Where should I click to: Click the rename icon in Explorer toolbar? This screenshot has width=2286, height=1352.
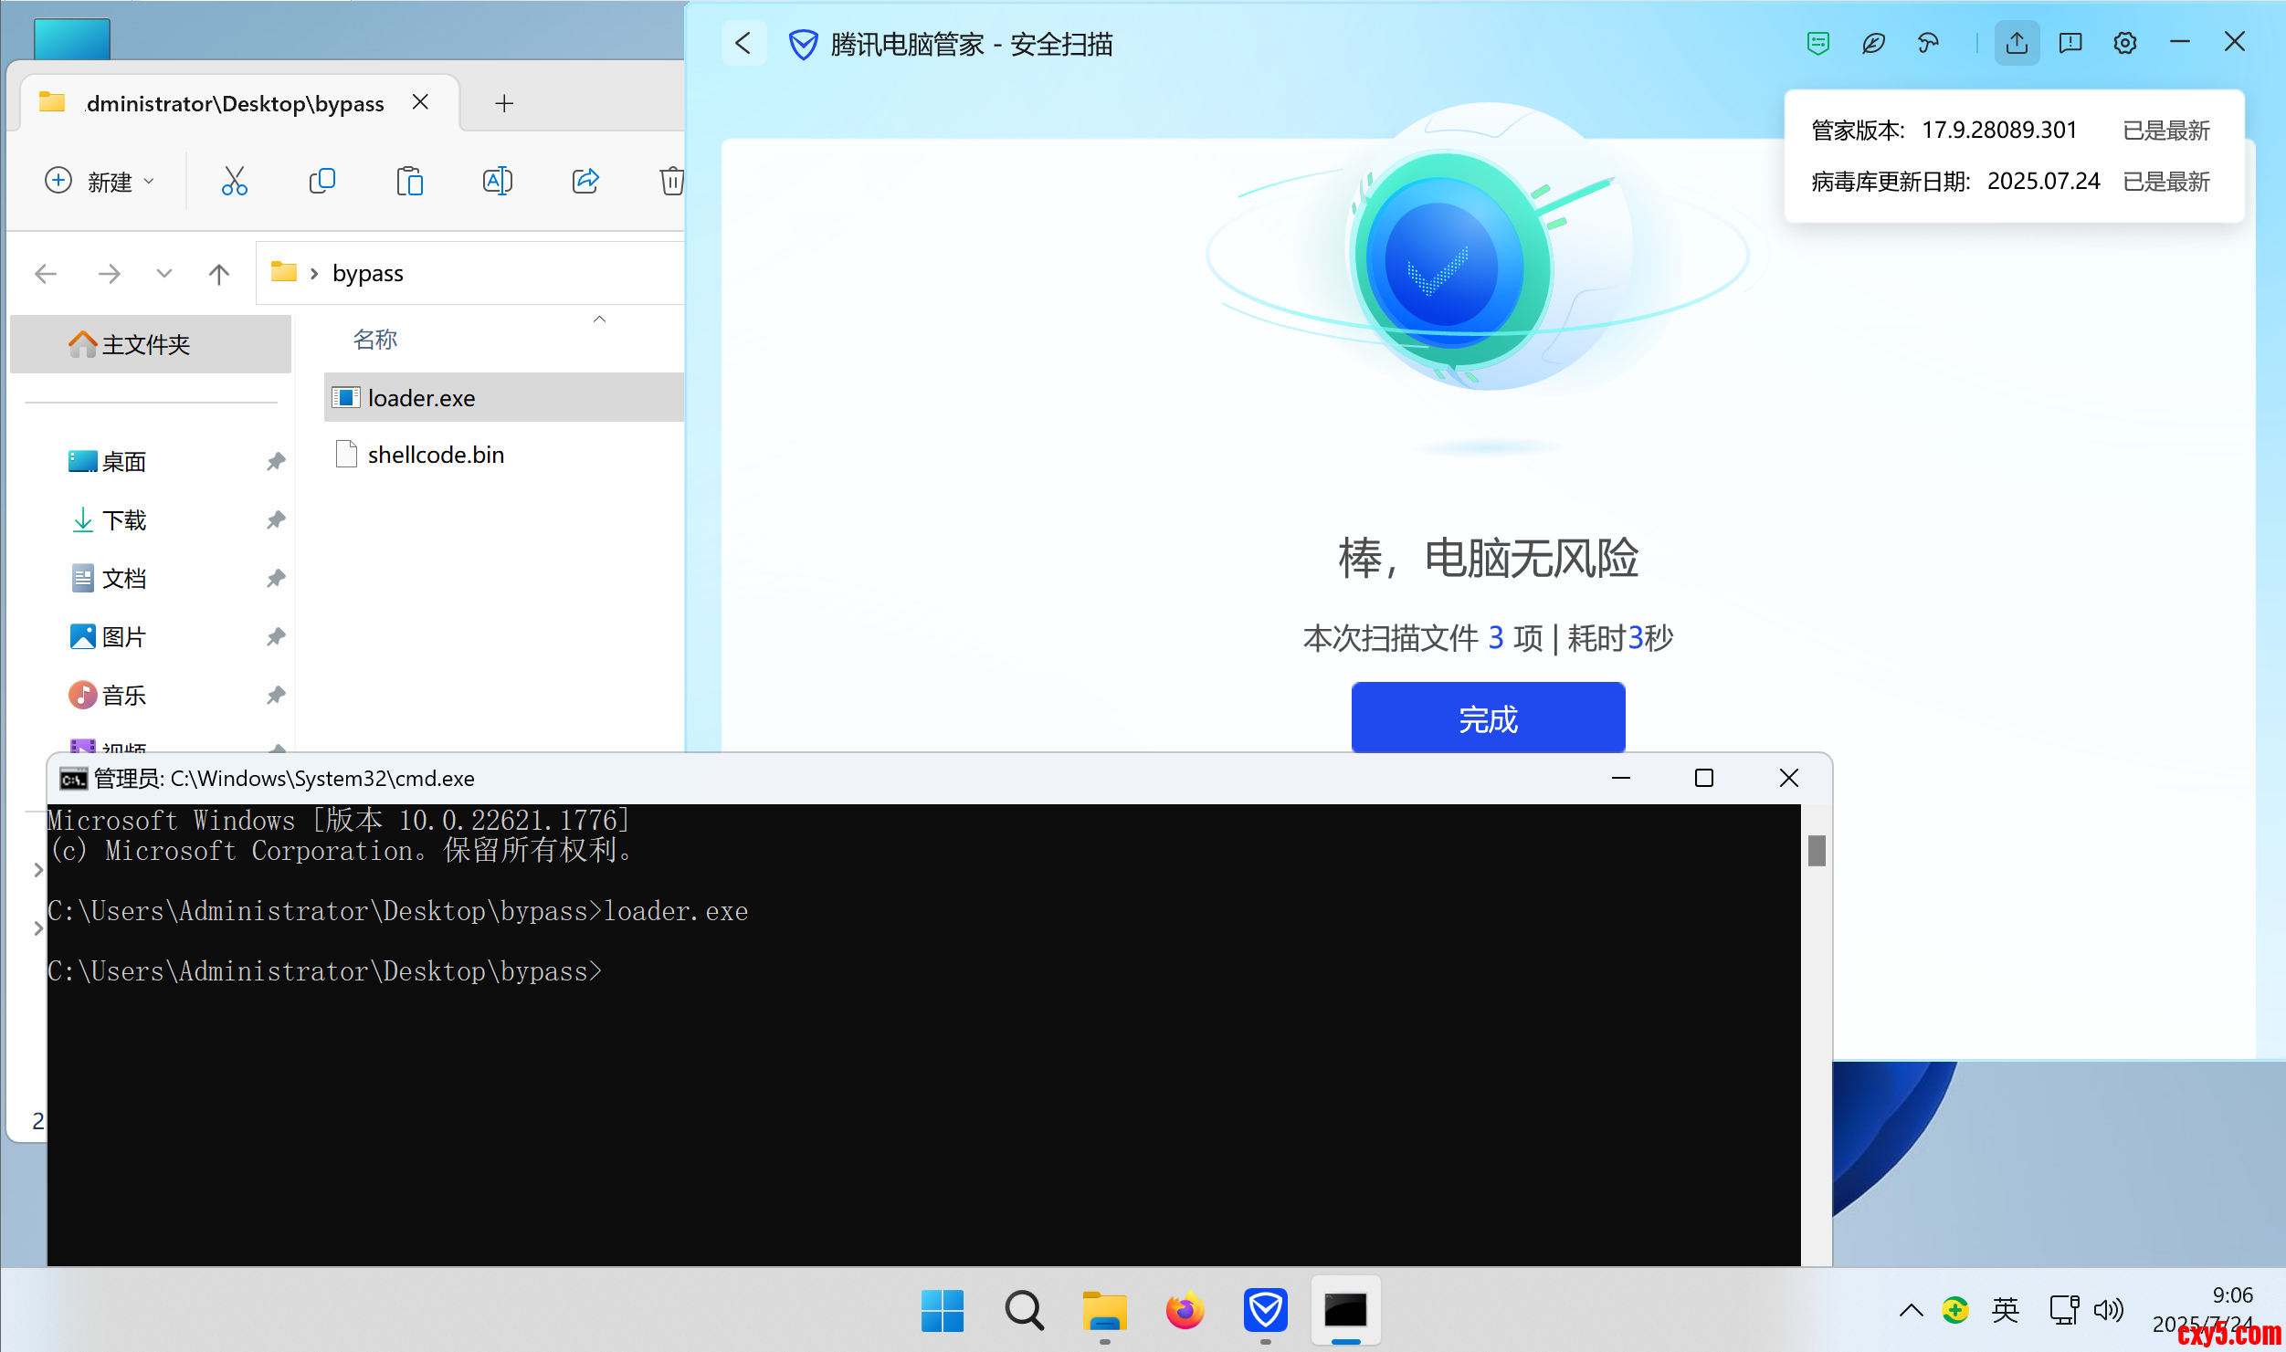497,181
